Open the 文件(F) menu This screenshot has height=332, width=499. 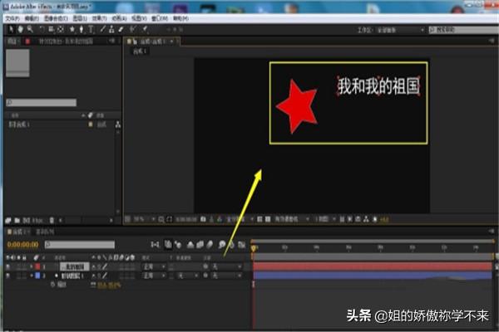(12, 17)
